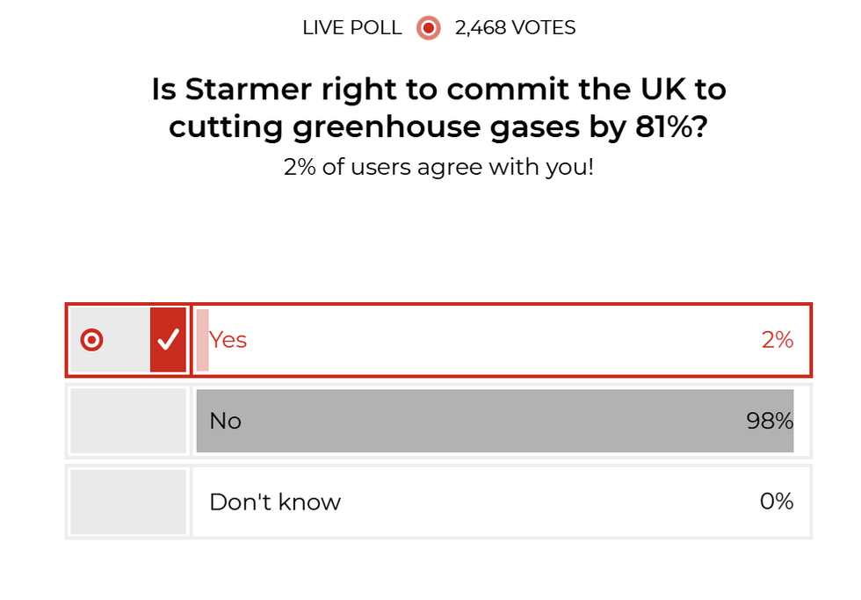Screen dimensions: 861x600
Task: Click the 0% result for Don't know
Action: 777,502
